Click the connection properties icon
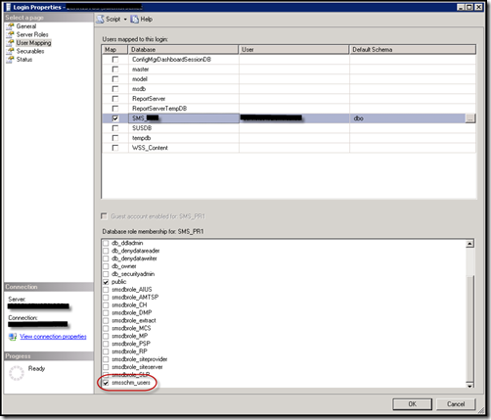Image resolution: width=491 pixels, height=420 pixels. (x=13, y=337)
